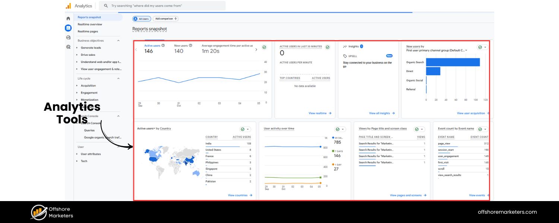559x223 pixels.
Task: Open Explore using the compass icon
Action: click(x=68, y=37)
